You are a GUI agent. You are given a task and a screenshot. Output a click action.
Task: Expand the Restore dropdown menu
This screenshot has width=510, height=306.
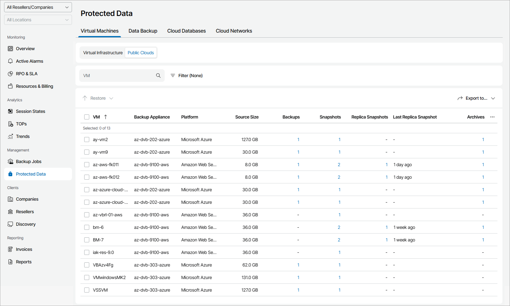pyautogui.click(x=98, y=98)
